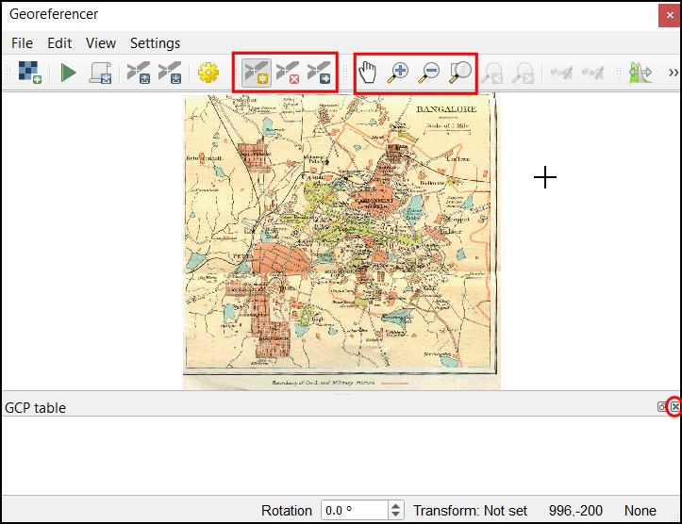Select the Move GCP Point tool
The height and width of the screenshot is (524, 682).
pos(319,73)
